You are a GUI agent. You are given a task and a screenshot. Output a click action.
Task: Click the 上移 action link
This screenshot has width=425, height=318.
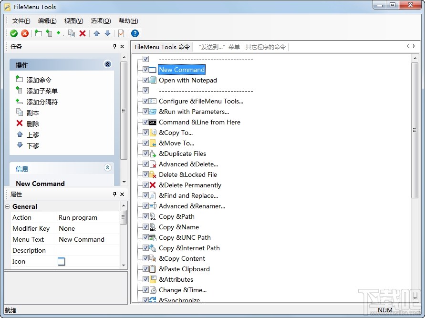pos(33,135)
